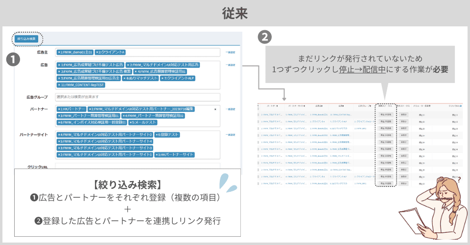Screen dimensions: 470x245
Task: Remove the 1:HKパートナー partner tag
Action: (x=59, y=109)
